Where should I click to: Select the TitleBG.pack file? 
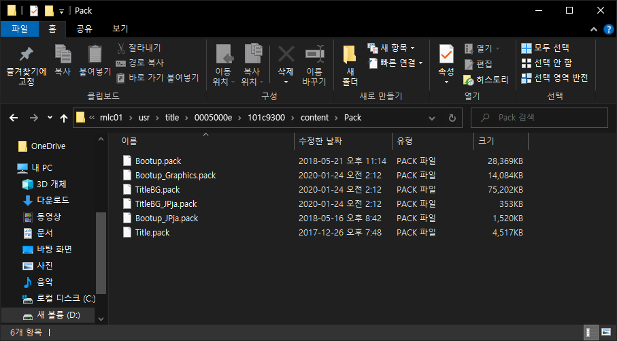click(x=157, y=189)
